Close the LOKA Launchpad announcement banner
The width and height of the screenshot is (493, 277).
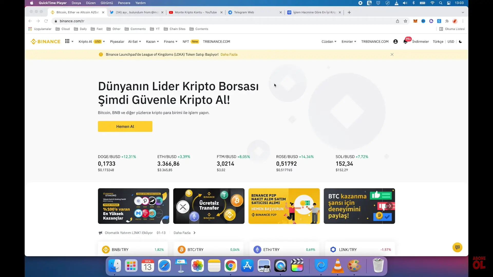pos(392,54)
